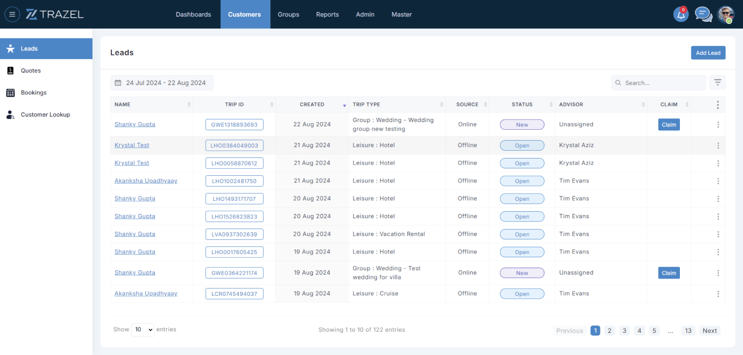
Task: Select Quotes in the sidebar
Action: [x=31, y=71]
